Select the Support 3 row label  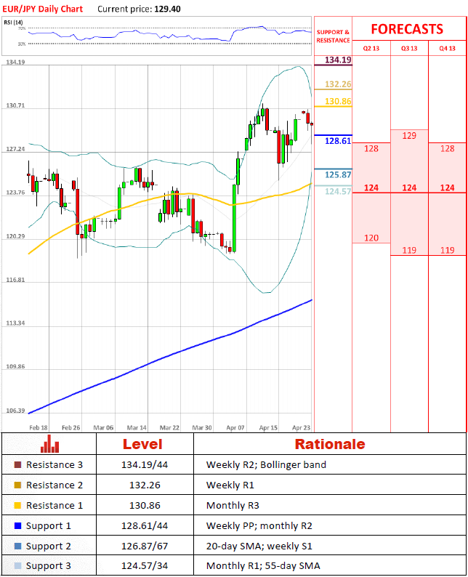coord(49,565)
